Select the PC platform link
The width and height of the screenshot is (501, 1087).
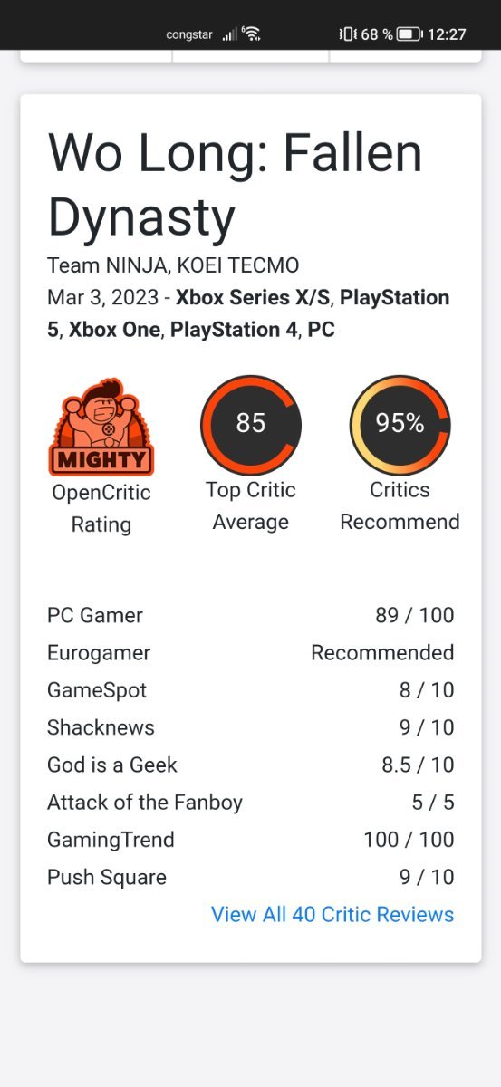322,330
